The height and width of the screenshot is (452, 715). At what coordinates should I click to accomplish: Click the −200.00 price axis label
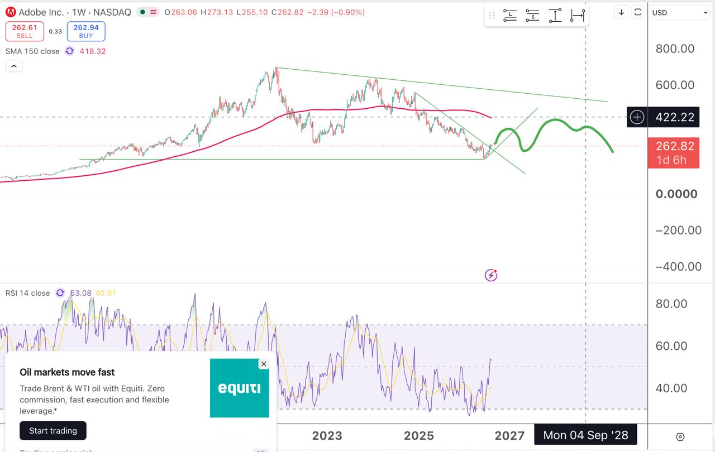(678, 230)
